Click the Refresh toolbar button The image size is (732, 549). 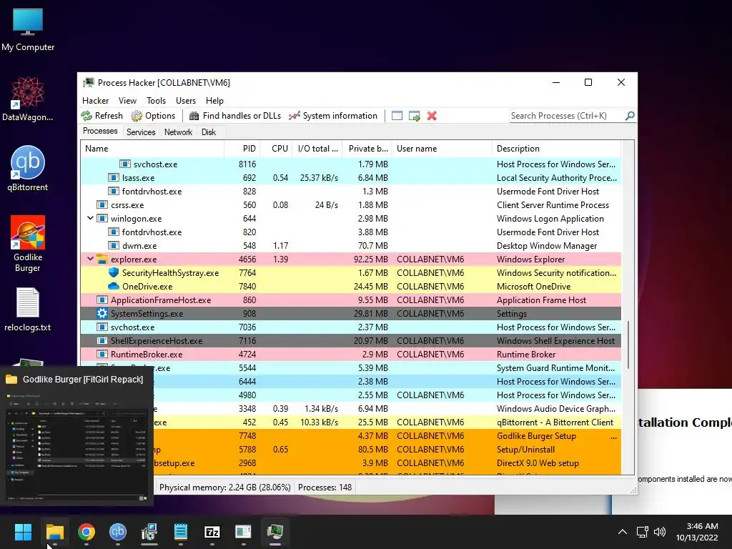102,116
